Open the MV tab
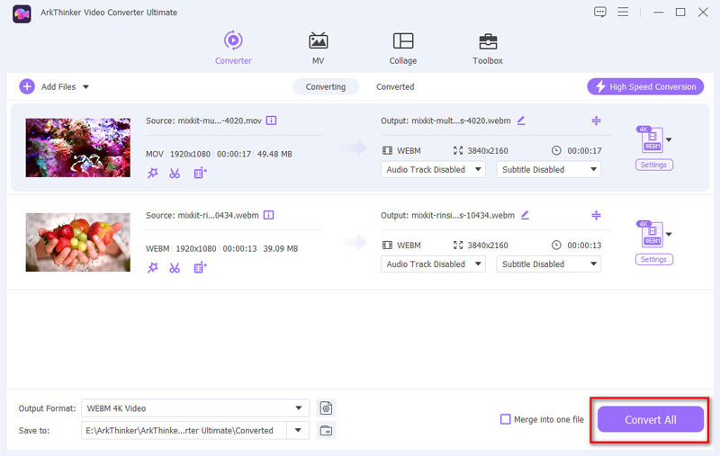The width and height of the screenshot is (720, 456). tap(318, 48)
